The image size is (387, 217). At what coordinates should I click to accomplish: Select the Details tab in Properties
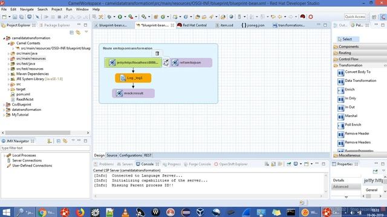[346, 180]
